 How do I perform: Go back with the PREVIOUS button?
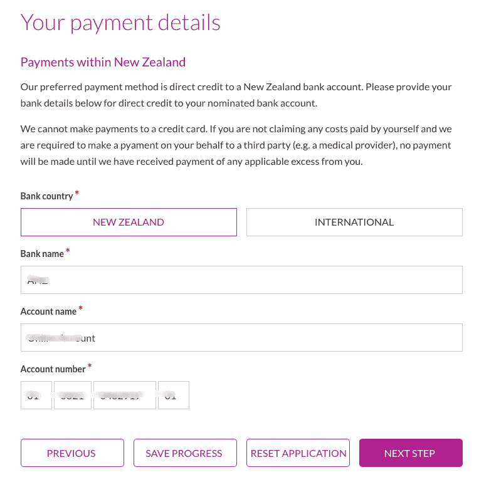(x=71, y=453)
